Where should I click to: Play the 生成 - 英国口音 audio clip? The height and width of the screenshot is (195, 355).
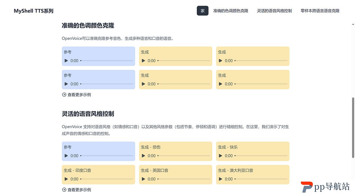143,179
